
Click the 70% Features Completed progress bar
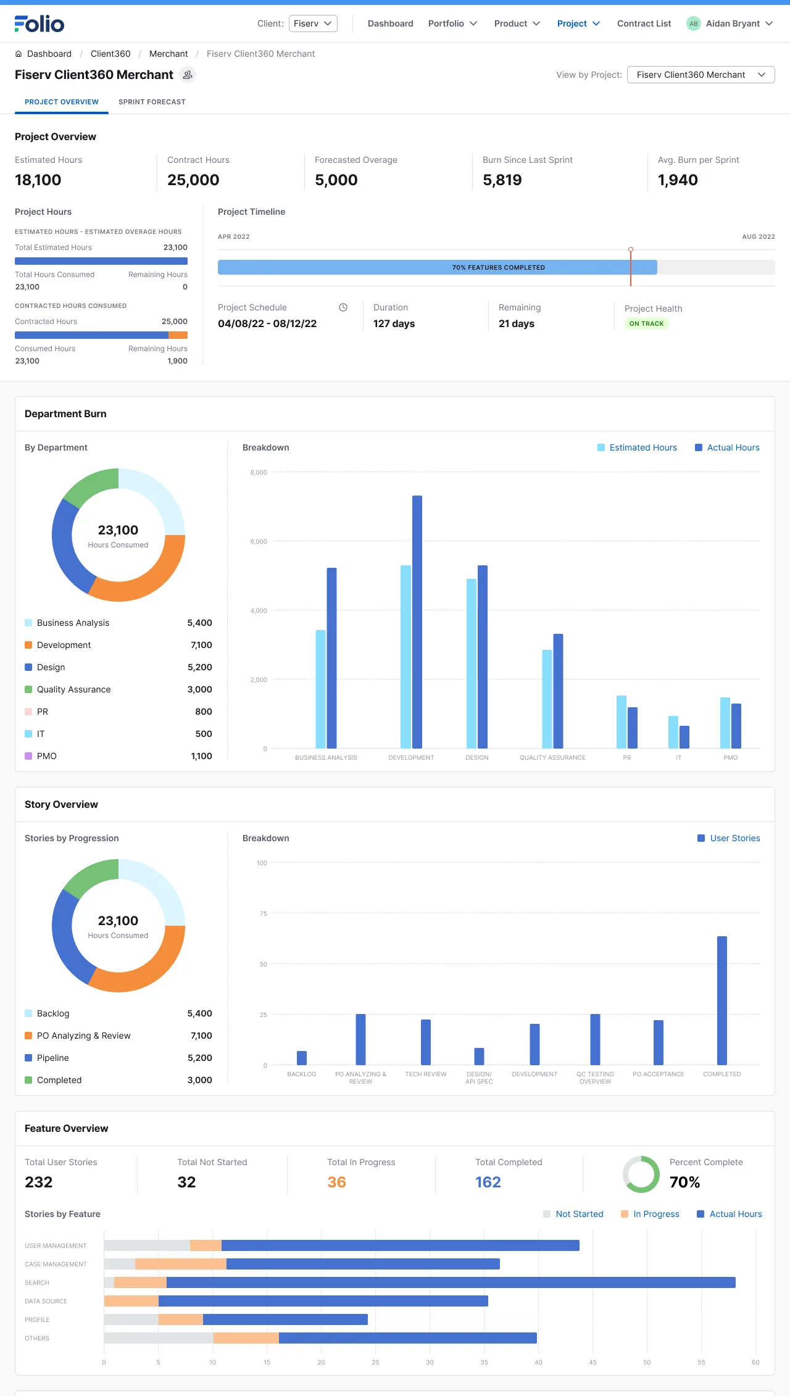coord(438,267)
